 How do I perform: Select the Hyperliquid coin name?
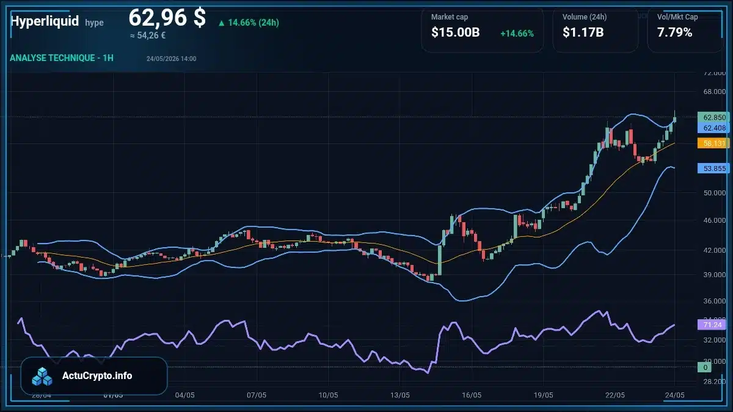click(45, 21)
